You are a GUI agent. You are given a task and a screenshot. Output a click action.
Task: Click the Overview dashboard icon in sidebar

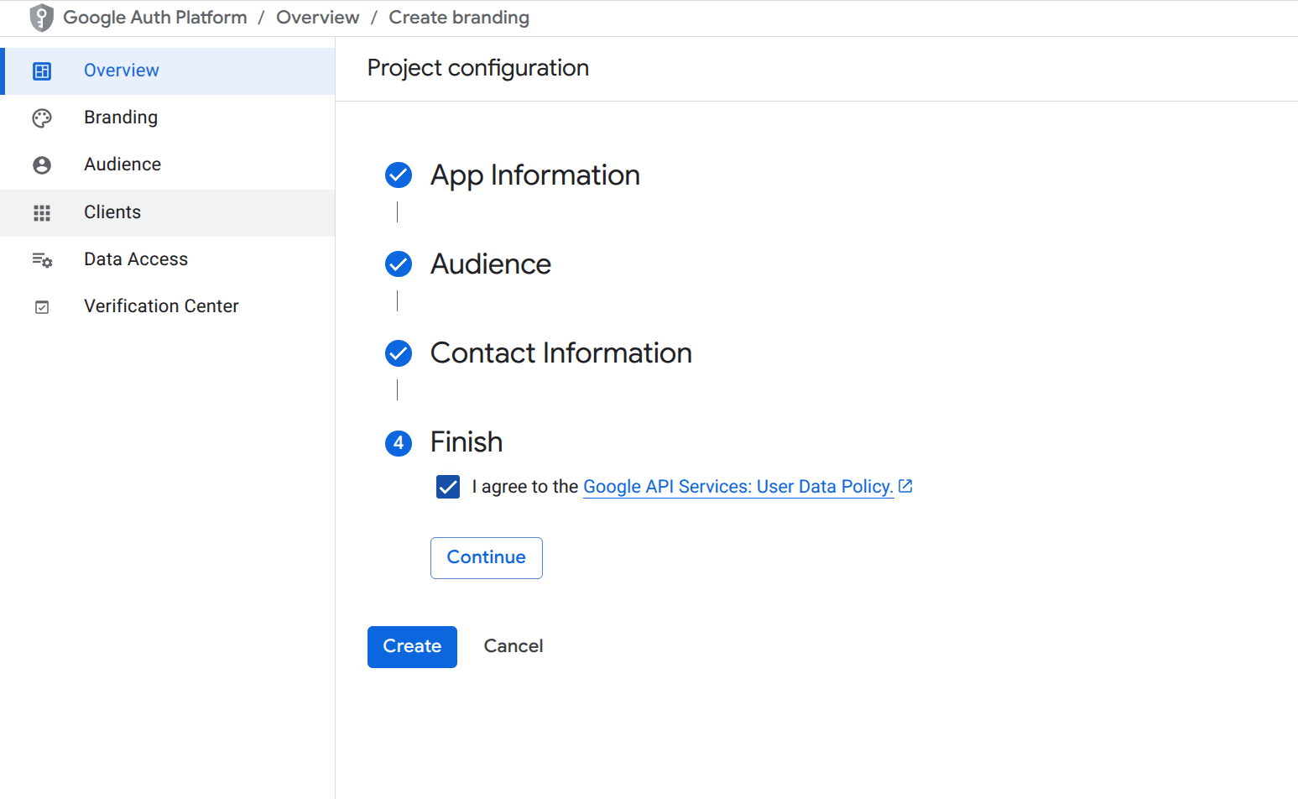(42, 71)
